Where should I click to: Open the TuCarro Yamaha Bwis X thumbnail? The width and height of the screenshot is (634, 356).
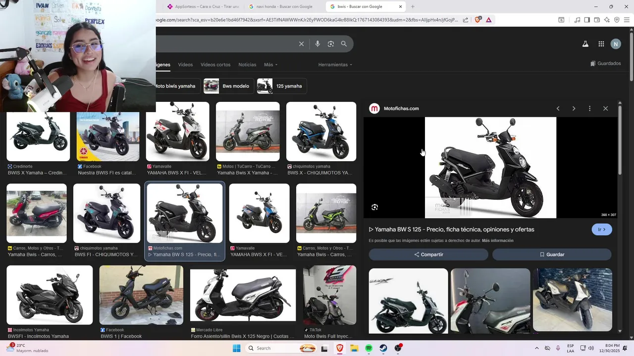pos(248,132)
